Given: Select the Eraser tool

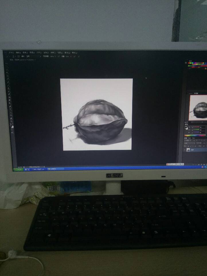Looking at the screenshot, I should [9, 94].
